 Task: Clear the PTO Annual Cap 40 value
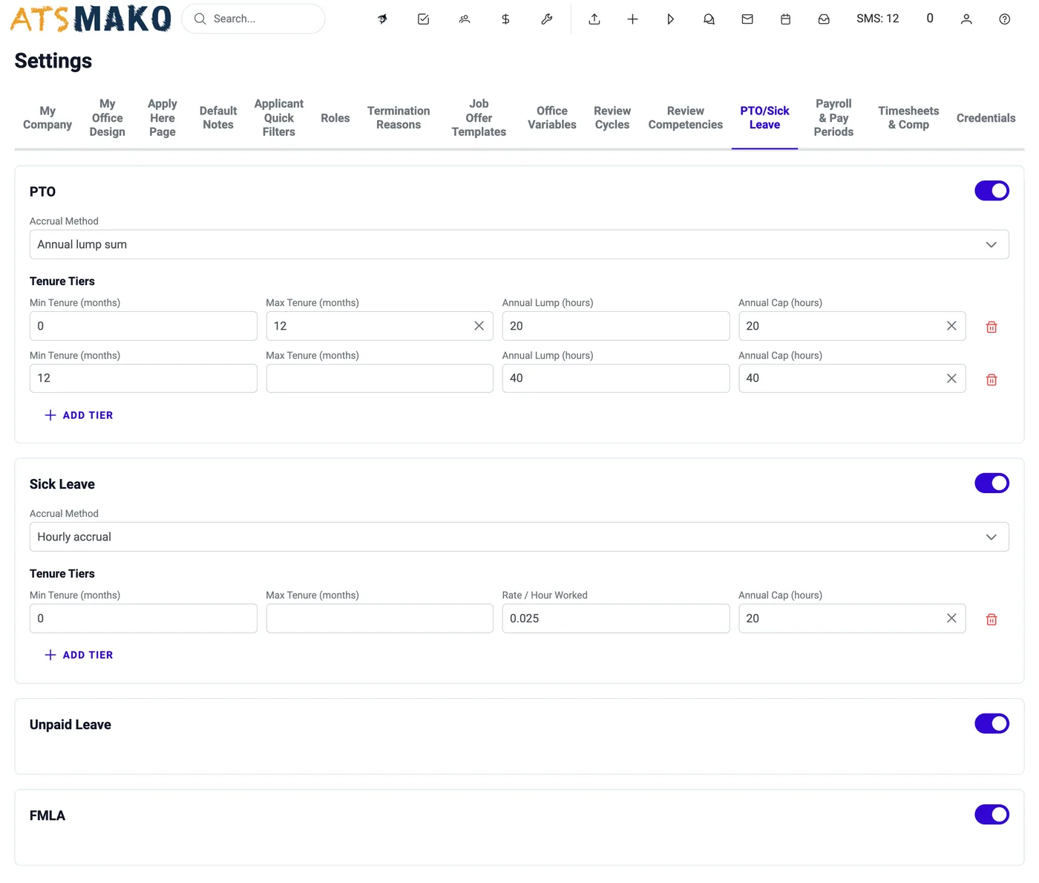[951, 379]
